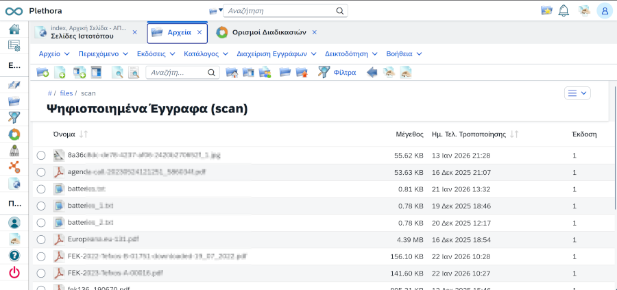The height and width of the screenshot is (290, 617).
Task: Click the orange network nodes icon in sidebar
Action: (14, 167)
